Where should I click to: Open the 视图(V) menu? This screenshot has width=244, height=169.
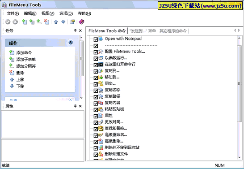(x=48, y=13)
